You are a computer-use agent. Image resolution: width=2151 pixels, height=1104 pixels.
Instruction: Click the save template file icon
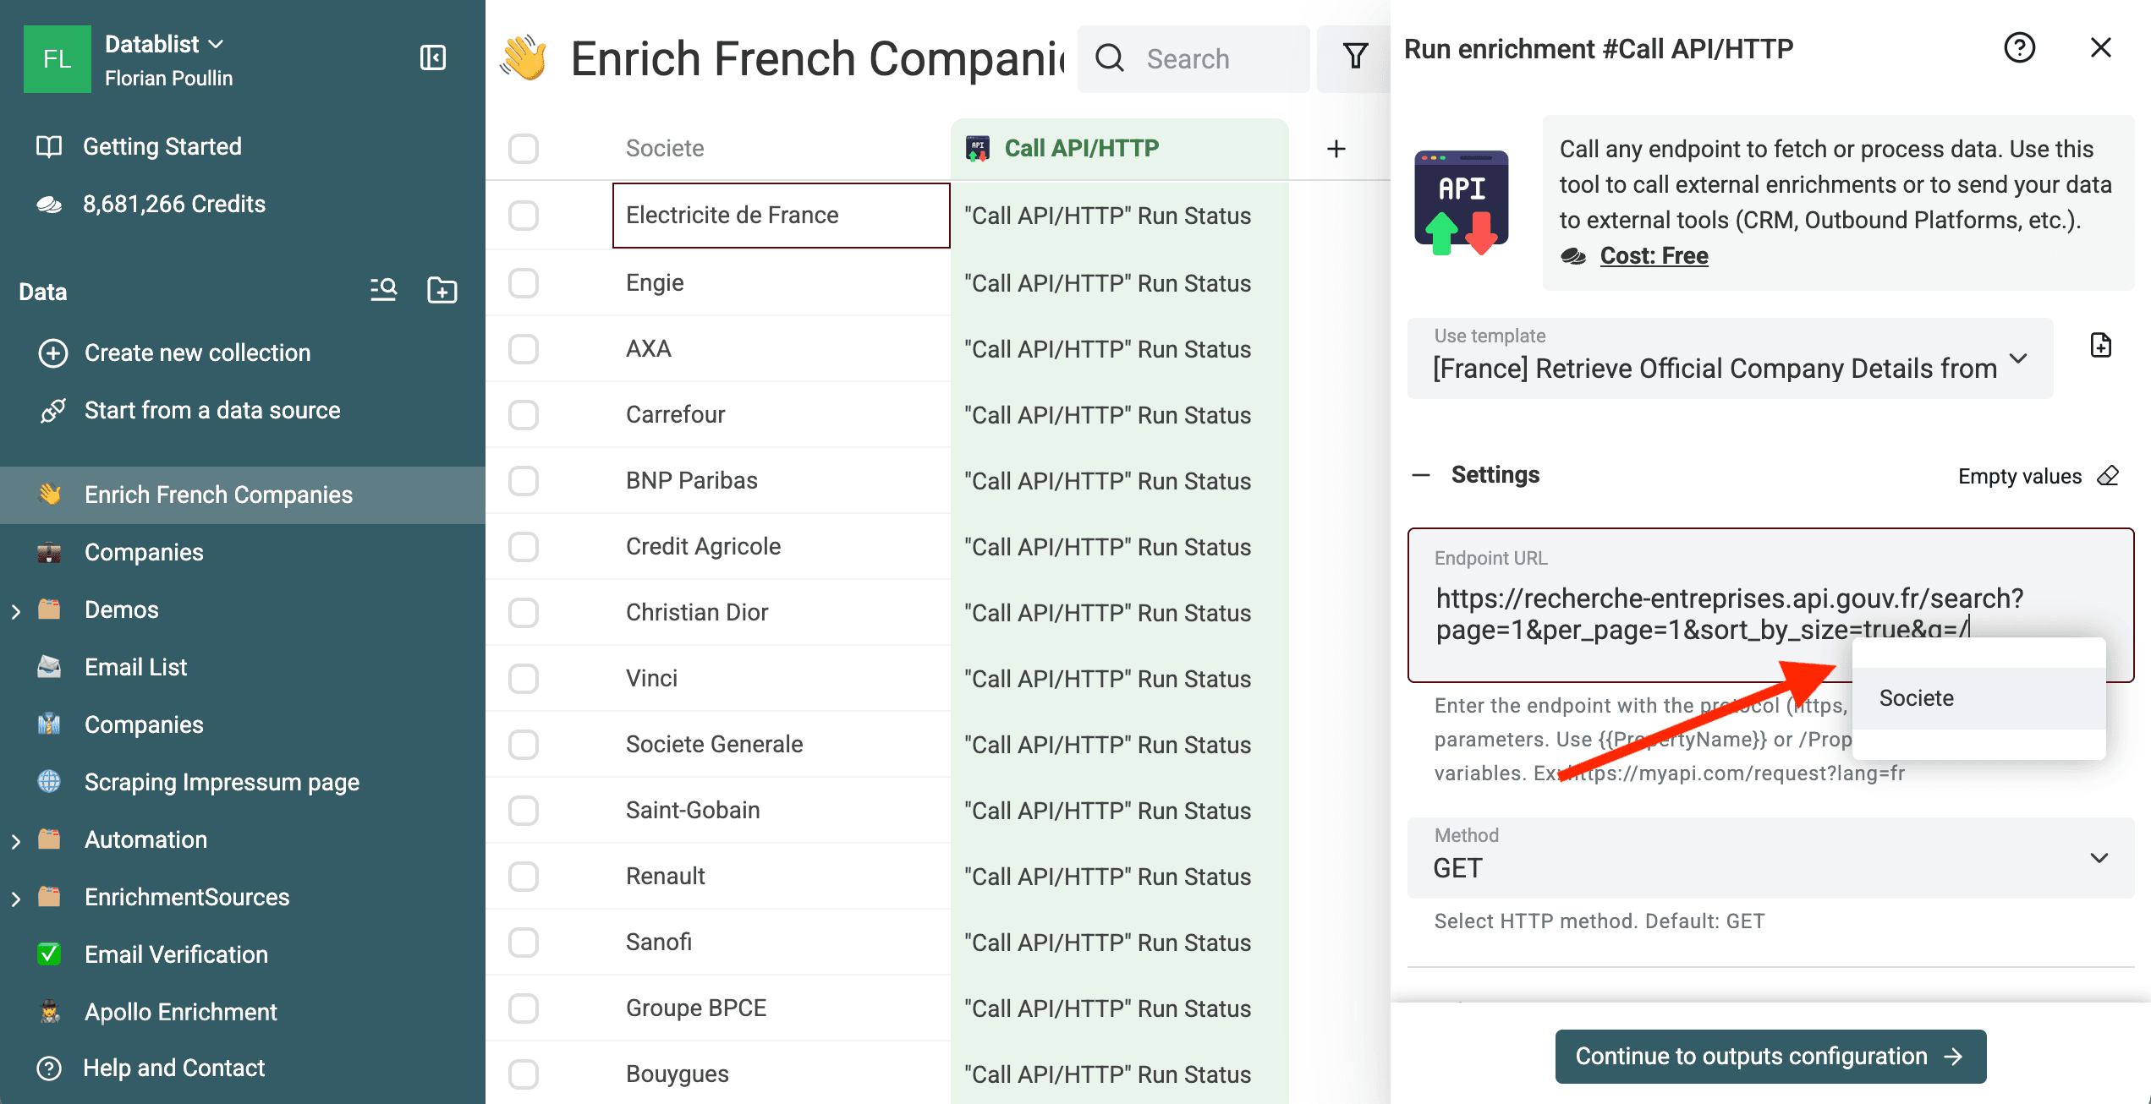click(x=2101, y=345)
